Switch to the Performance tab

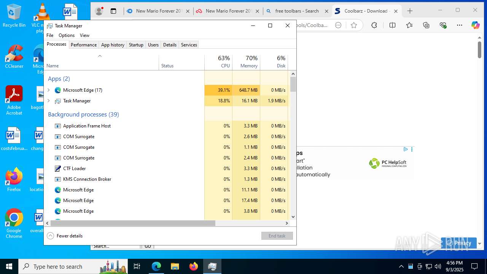[x=84, y=45]
